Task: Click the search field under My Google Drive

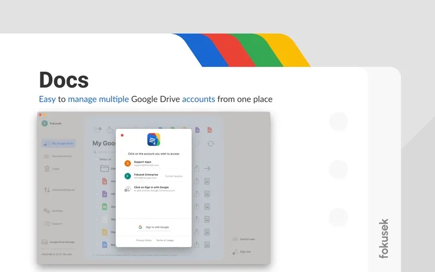Action: 104,152
